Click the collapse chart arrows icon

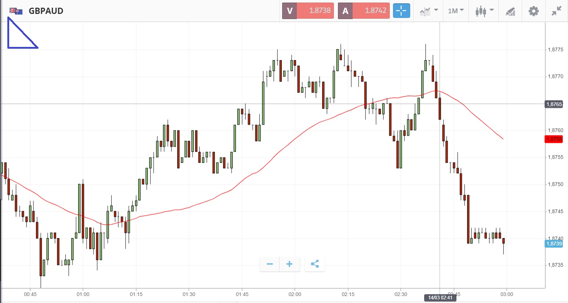557,11
